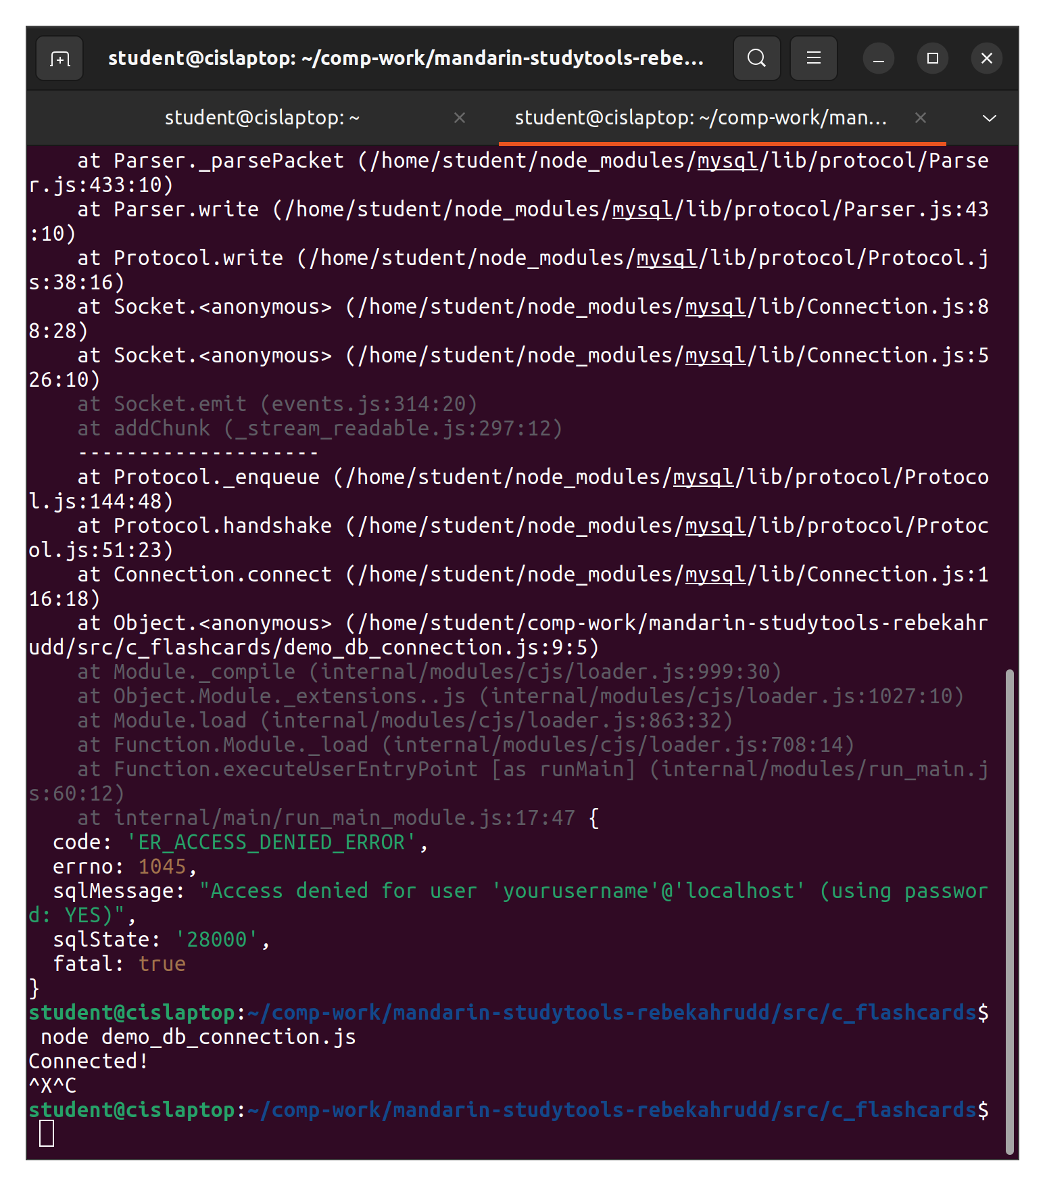The width and height of the screenshot is (1045, 1186).
Task: Click the window title text
Action: point(406,59)
